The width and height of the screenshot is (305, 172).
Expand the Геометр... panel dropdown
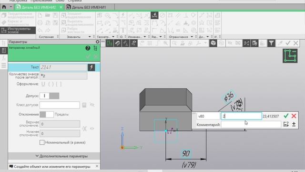point(113,37)
